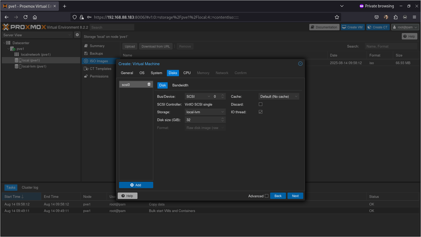
Task: Select local-lvm (pve1) storage in tree
Action: 34,66
